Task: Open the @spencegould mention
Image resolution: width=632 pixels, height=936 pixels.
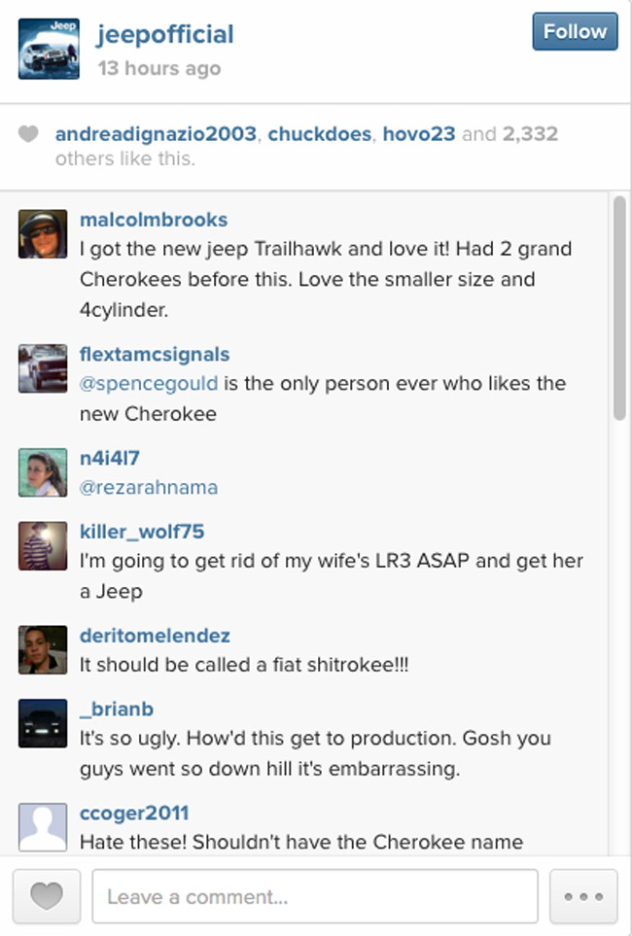Action: click(x=149, y=383)
